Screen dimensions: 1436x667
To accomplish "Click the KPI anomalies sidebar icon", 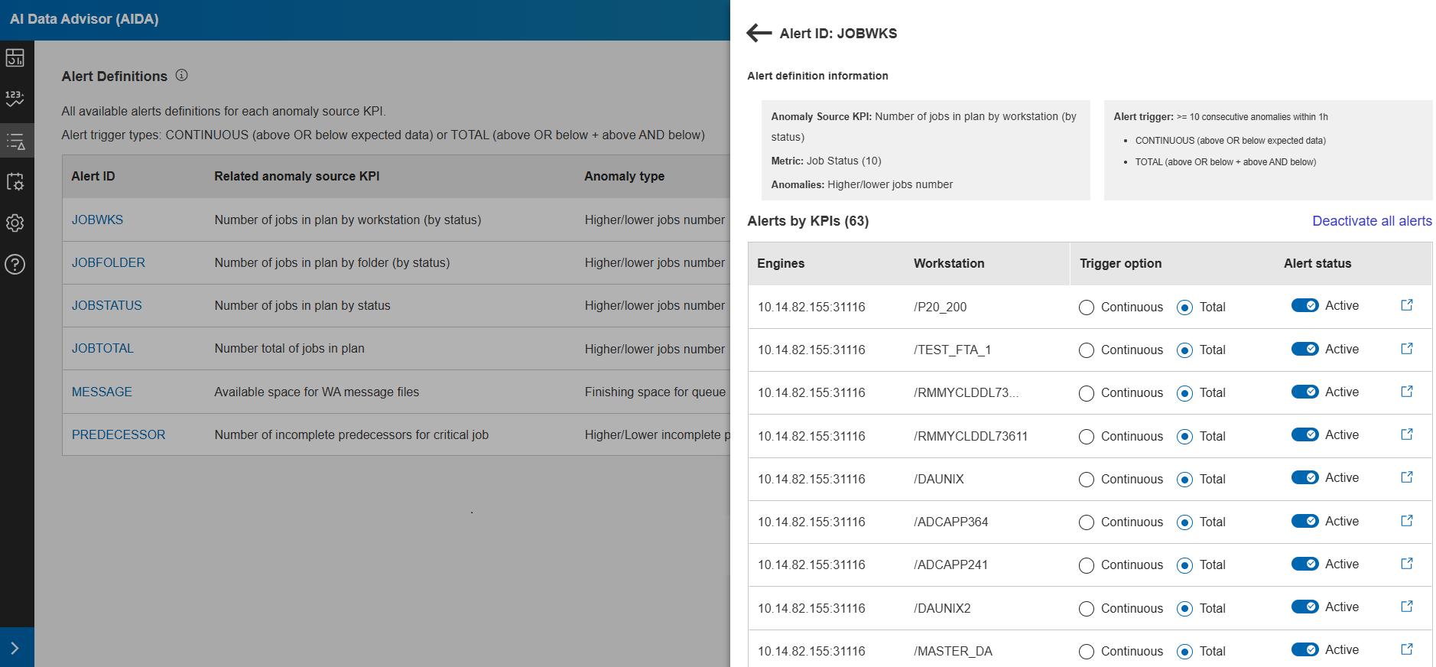I will [x=15, y=99].
